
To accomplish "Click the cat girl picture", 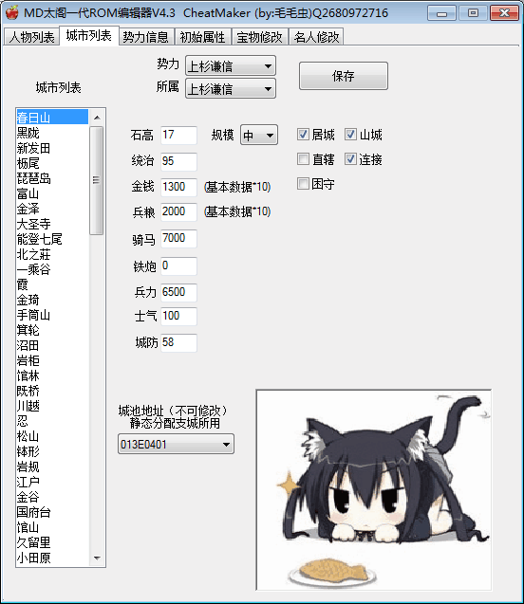I will pos(374,489).
